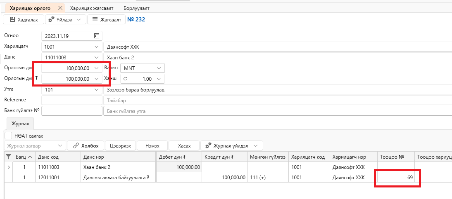
Task: Switch to Харилцах жагсаалт tab
Action: point(92,8)
